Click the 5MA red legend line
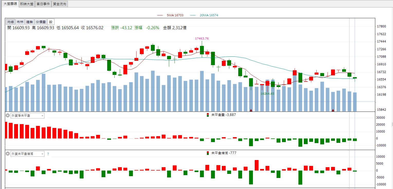The height and width of the screenshot is (189, 393). pyautogui.click(x=161, y=15)
